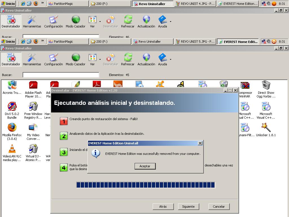
Task: Select the Compresor WinRAR program icon
Action: [245, 90]
